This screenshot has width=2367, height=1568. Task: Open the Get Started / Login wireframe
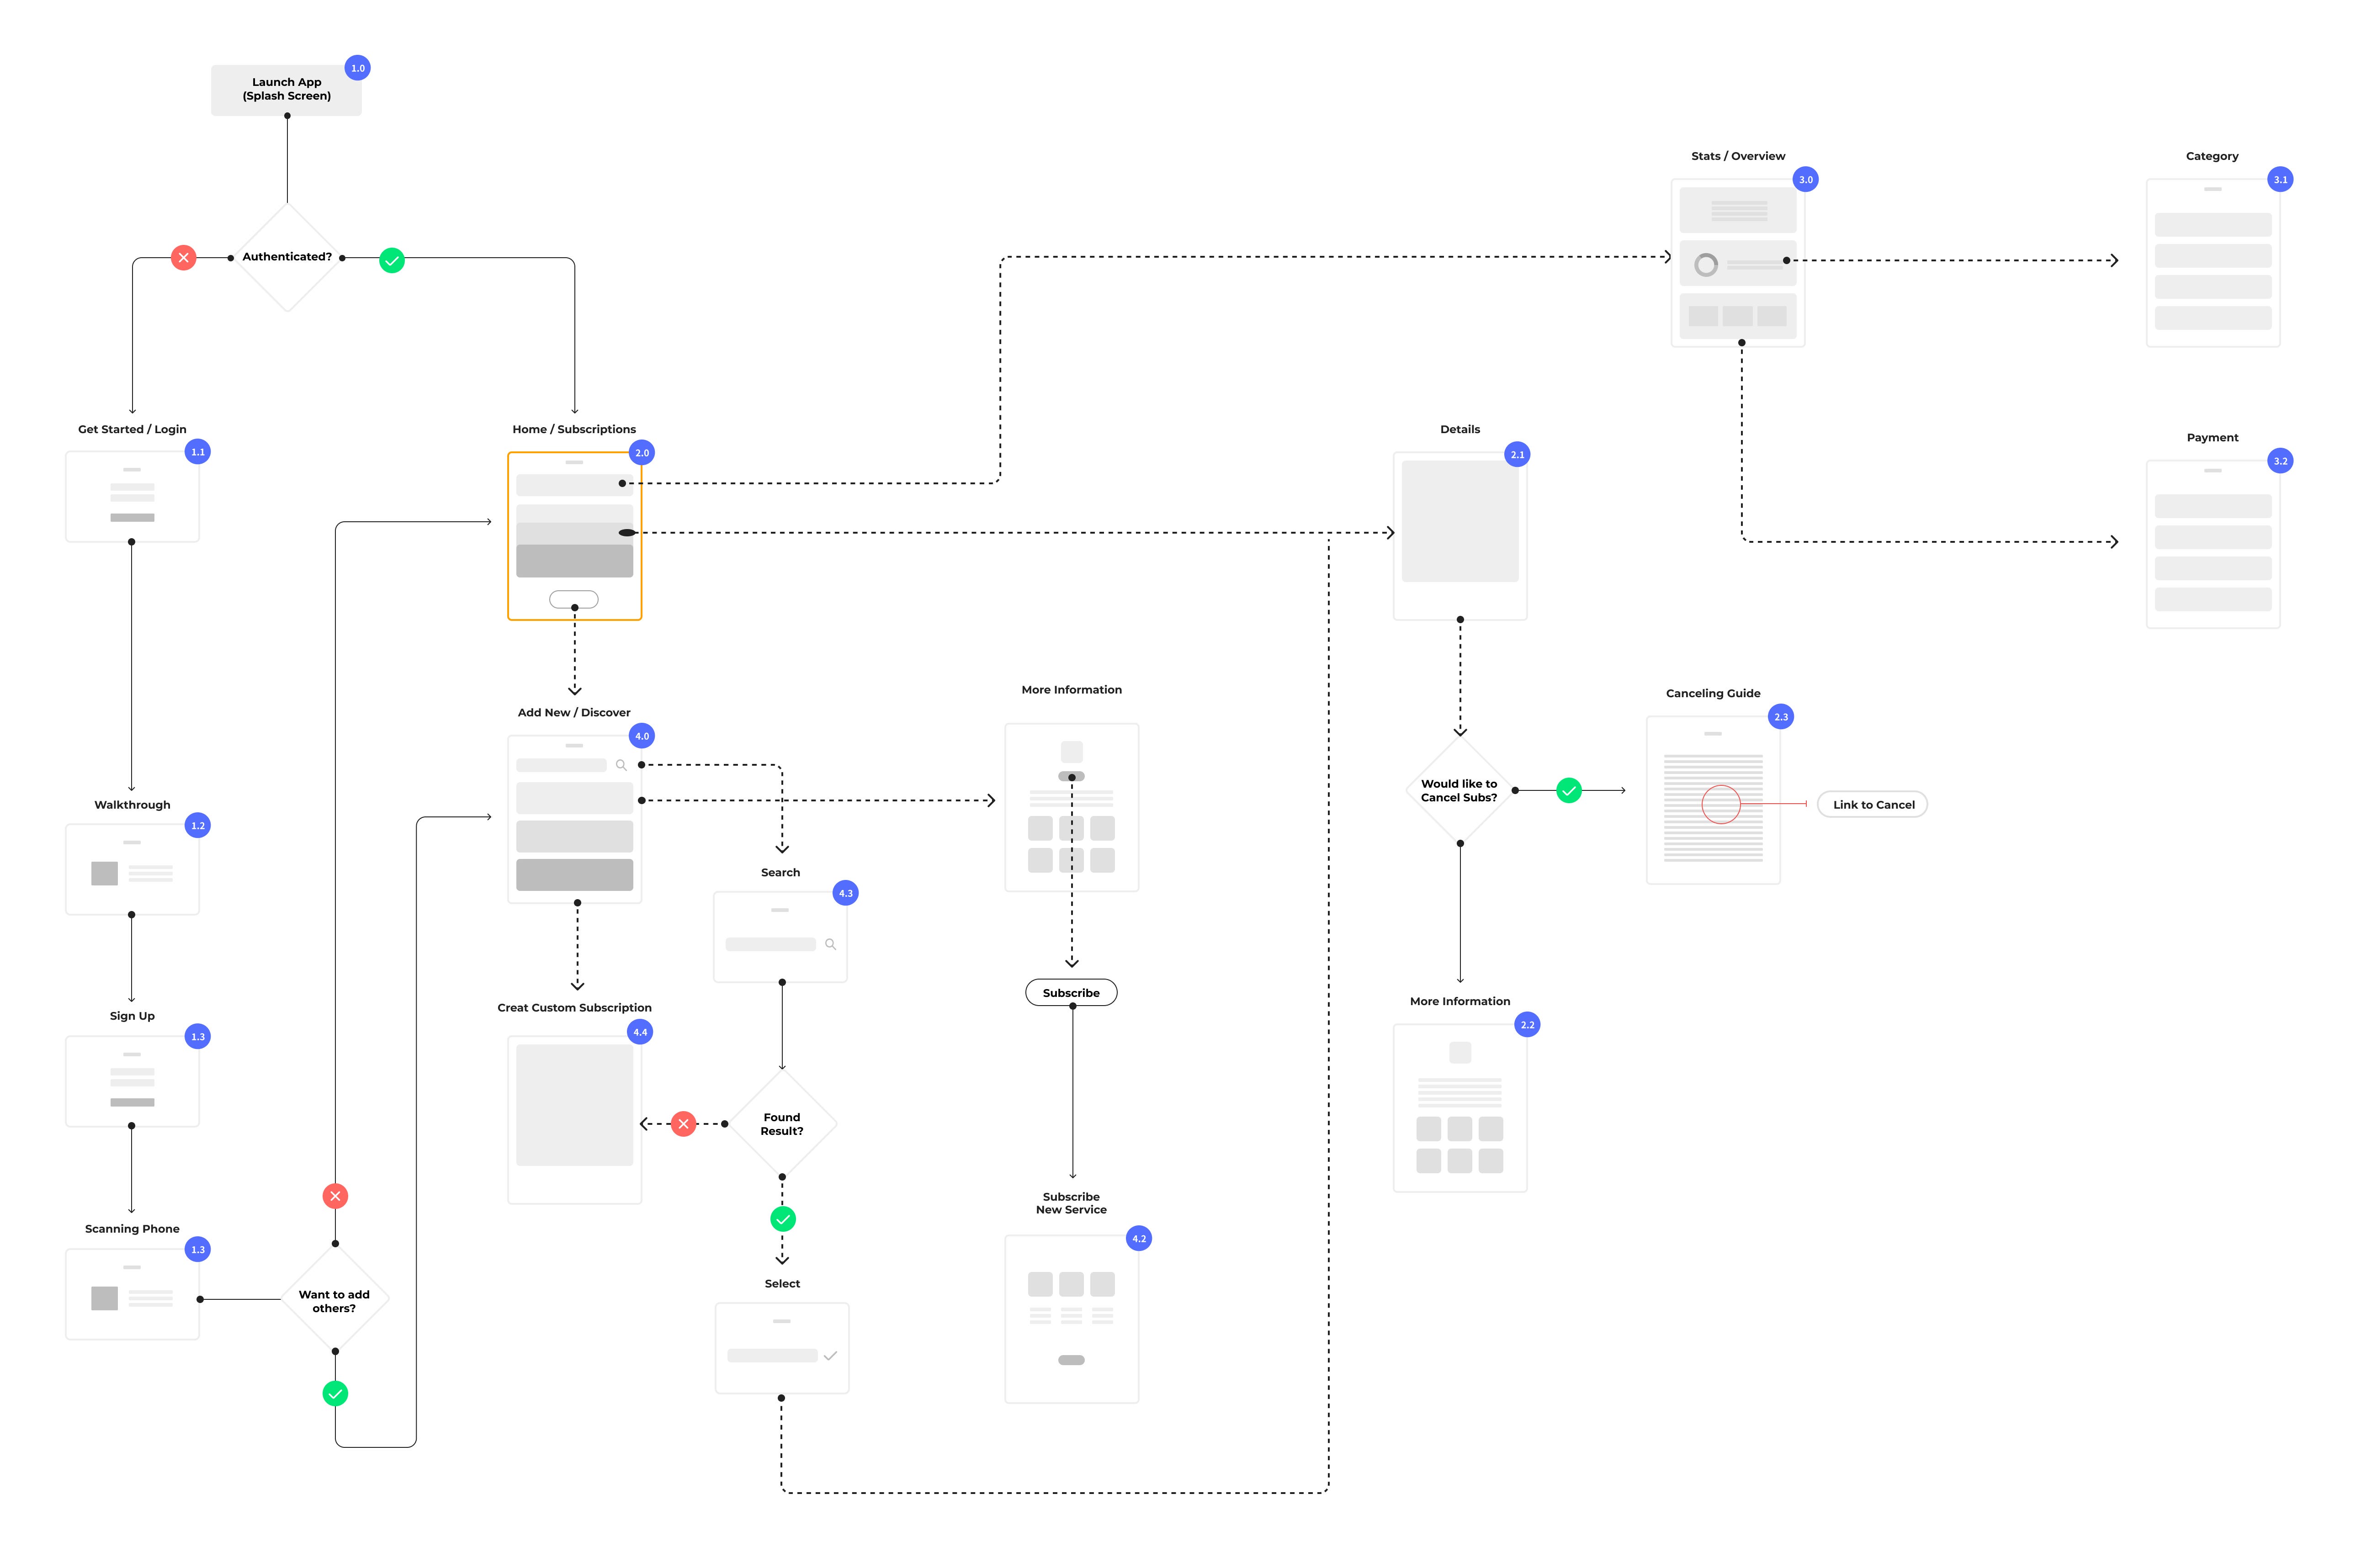pos(132,497)
